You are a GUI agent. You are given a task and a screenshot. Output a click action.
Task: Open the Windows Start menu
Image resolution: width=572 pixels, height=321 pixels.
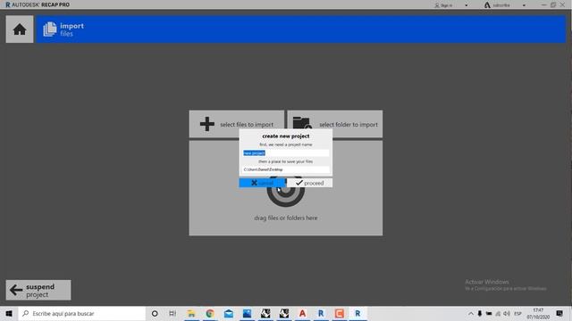coord(9,313)
